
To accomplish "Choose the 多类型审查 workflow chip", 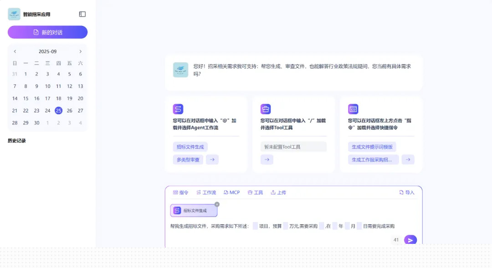I will click(x=188, y=160).
